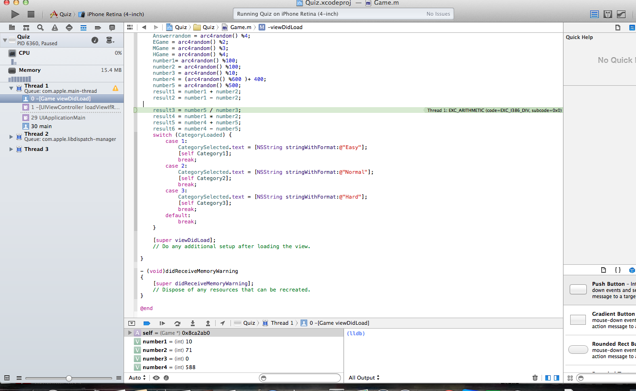Image resolution: width=636 pixels, height=391 pixels.
Task: Toggle the library grid view icon
Action: (570, 378)
